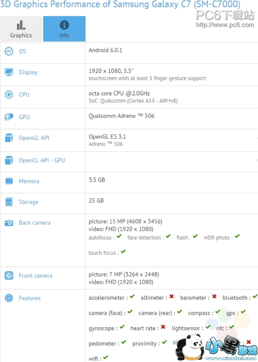This screenshot has width=258, height=362.
Task: Click the camera (face) green checkmark
Action: [130, 312]
